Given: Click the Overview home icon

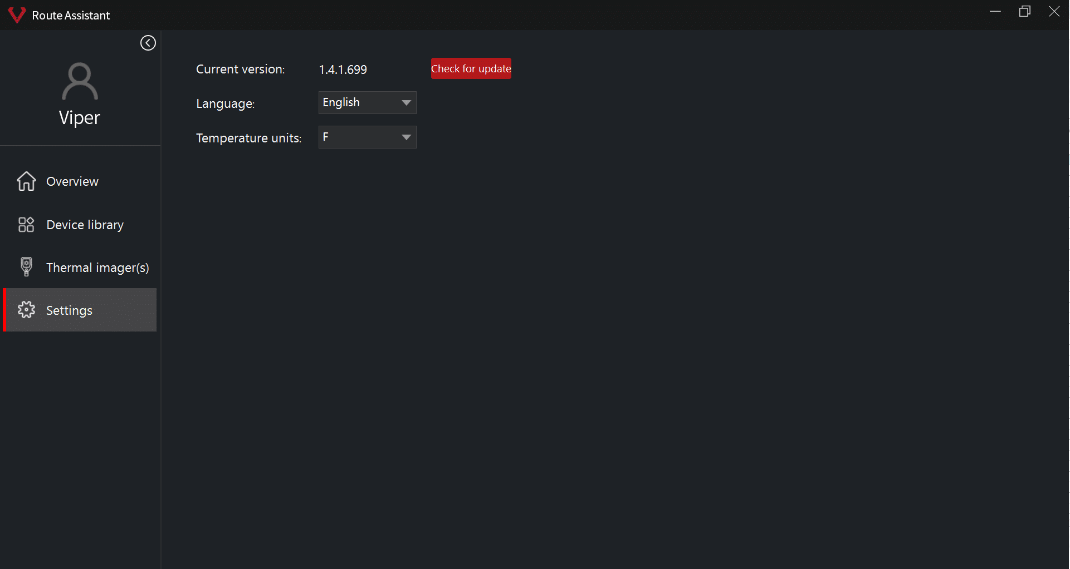Looking at the screenshot, I should [x=26, y=181].
